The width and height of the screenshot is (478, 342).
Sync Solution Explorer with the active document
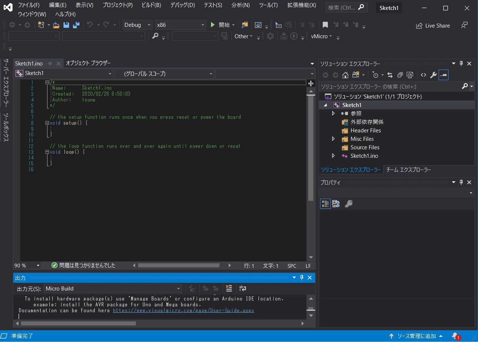pyautogui.click(x=390, y=75)
